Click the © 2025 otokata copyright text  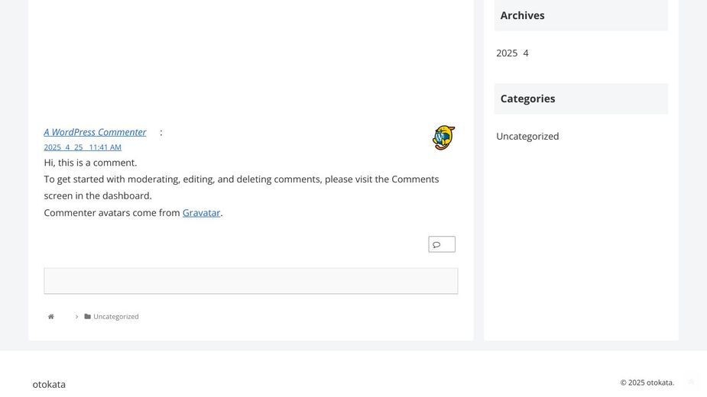(647, 382)
